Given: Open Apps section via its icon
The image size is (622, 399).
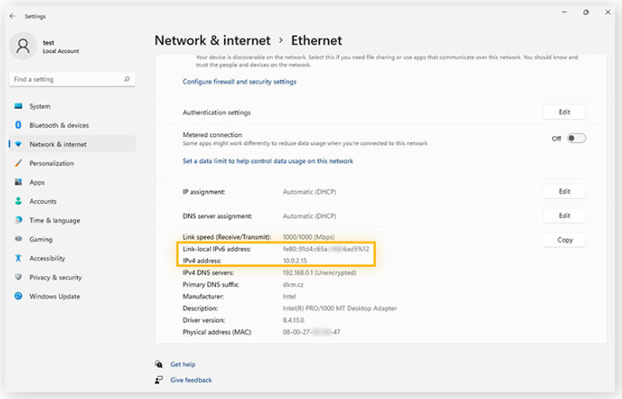Looking at the screenshot, I should (18, 182).
